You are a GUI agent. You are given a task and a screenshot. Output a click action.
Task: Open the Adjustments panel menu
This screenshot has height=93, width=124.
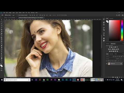click(x=123, y=44)
